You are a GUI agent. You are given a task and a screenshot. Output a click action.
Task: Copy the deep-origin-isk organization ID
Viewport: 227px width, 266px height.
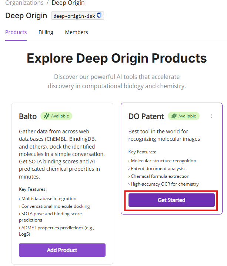[99, 16]
